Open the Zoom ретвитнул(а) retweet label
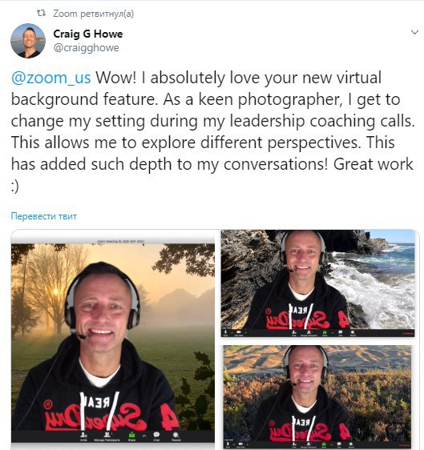Viewport: 424px width, 450px height. pos(93,14)
